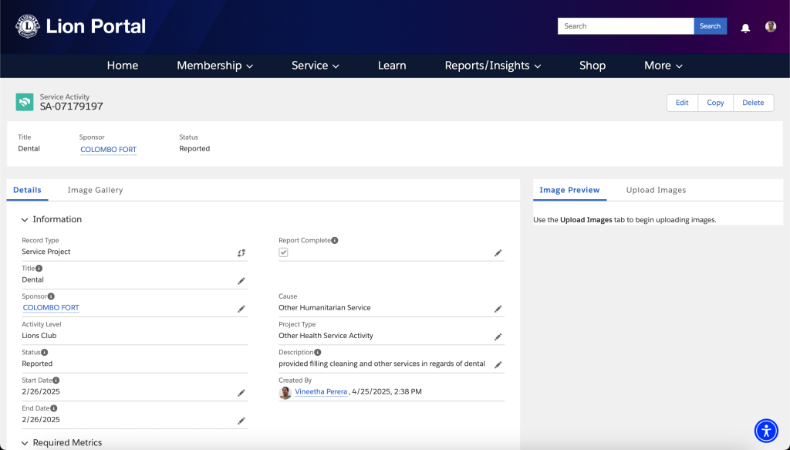This screenshot has height=450, width=790.
Task: Click the Copy button
Action: [715, 103]
